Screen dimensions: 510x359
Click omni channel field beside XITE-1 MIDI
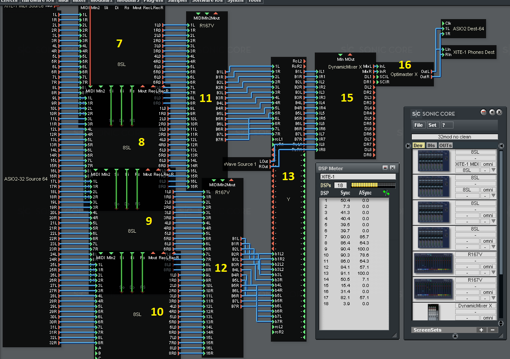(x=488, y=164)
